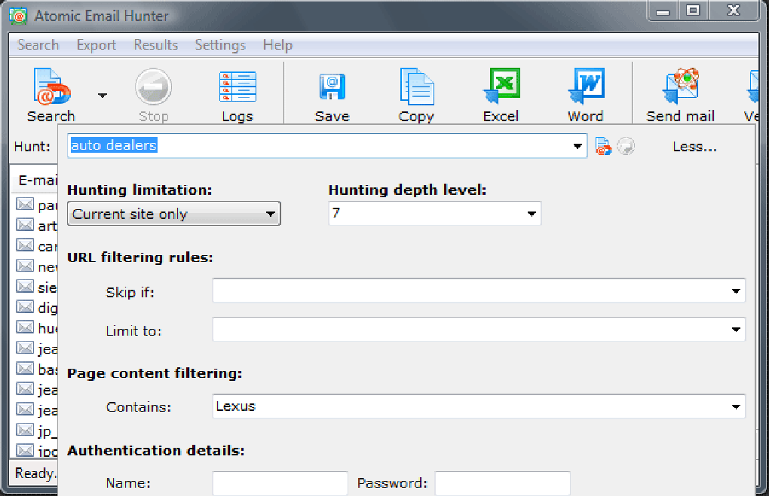Click the authentication Password field
This screenshot has width=769, height=496.
pos(503,483)
